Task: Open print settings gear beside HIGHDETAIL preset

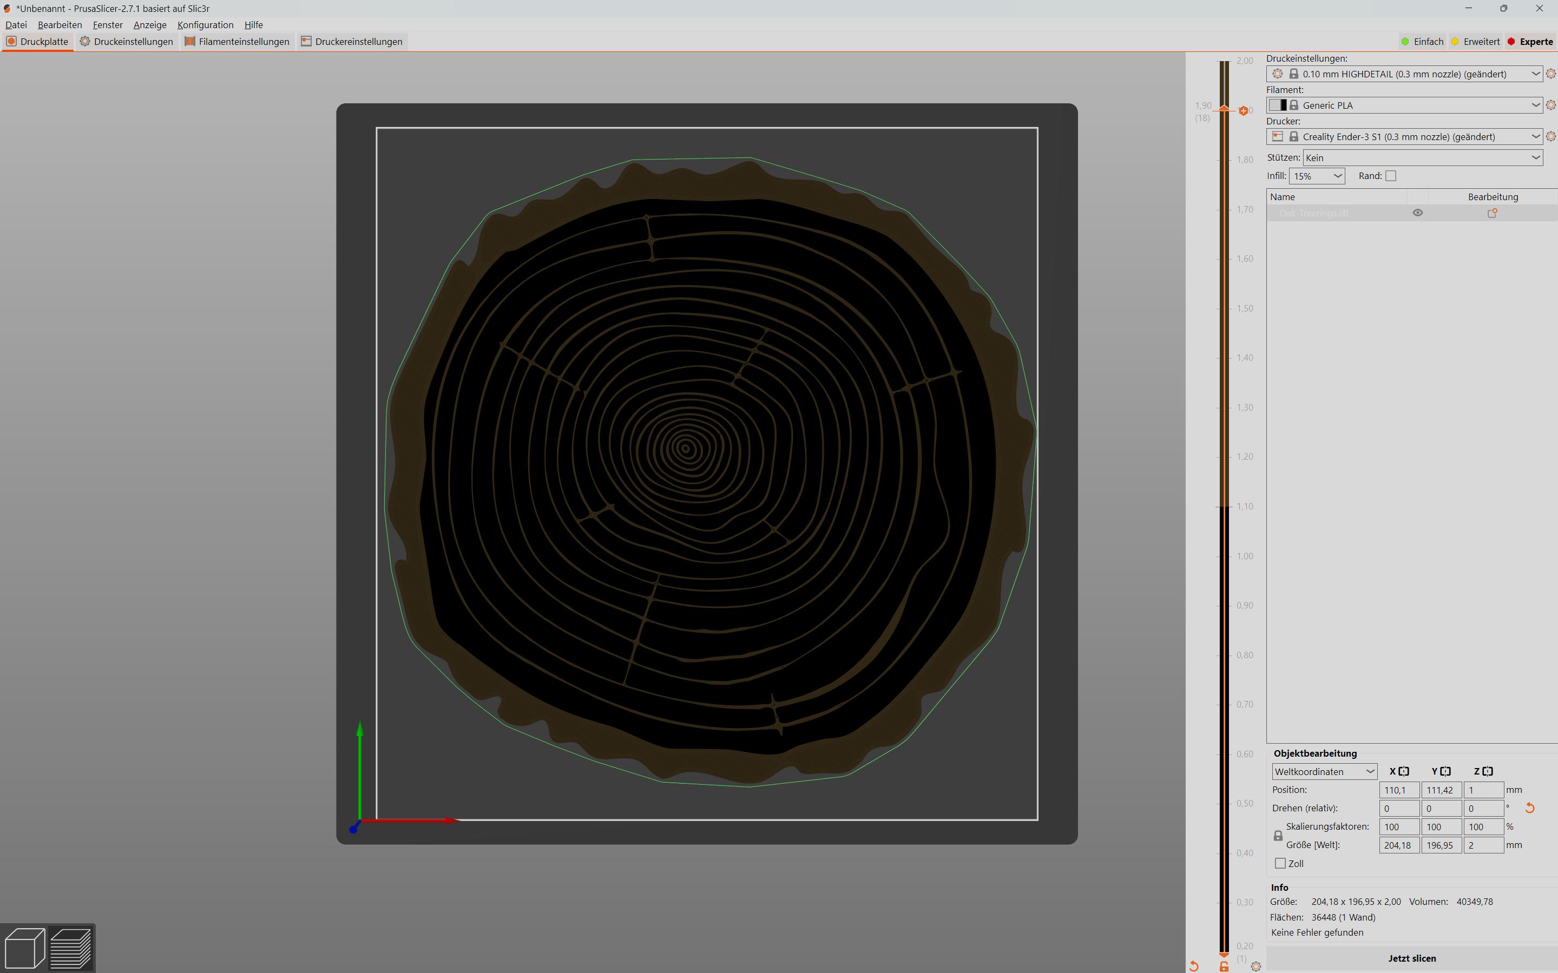Action: click(x=1551, y=74)
